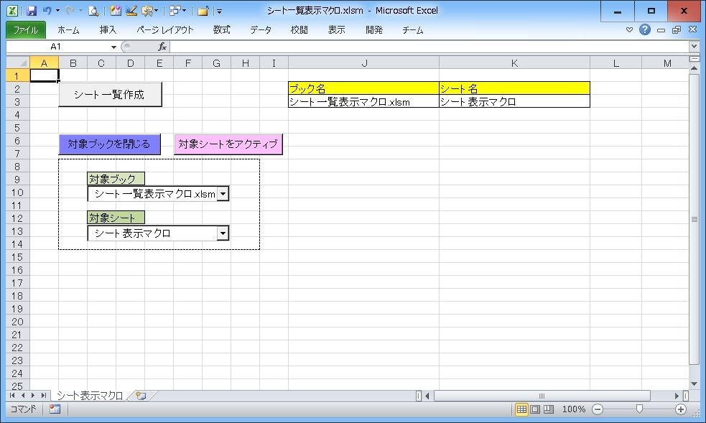The width and height of the screenshot is (706, 423).
Task: Click the Undo arrow icon
Action: click(x=47, y=11)
